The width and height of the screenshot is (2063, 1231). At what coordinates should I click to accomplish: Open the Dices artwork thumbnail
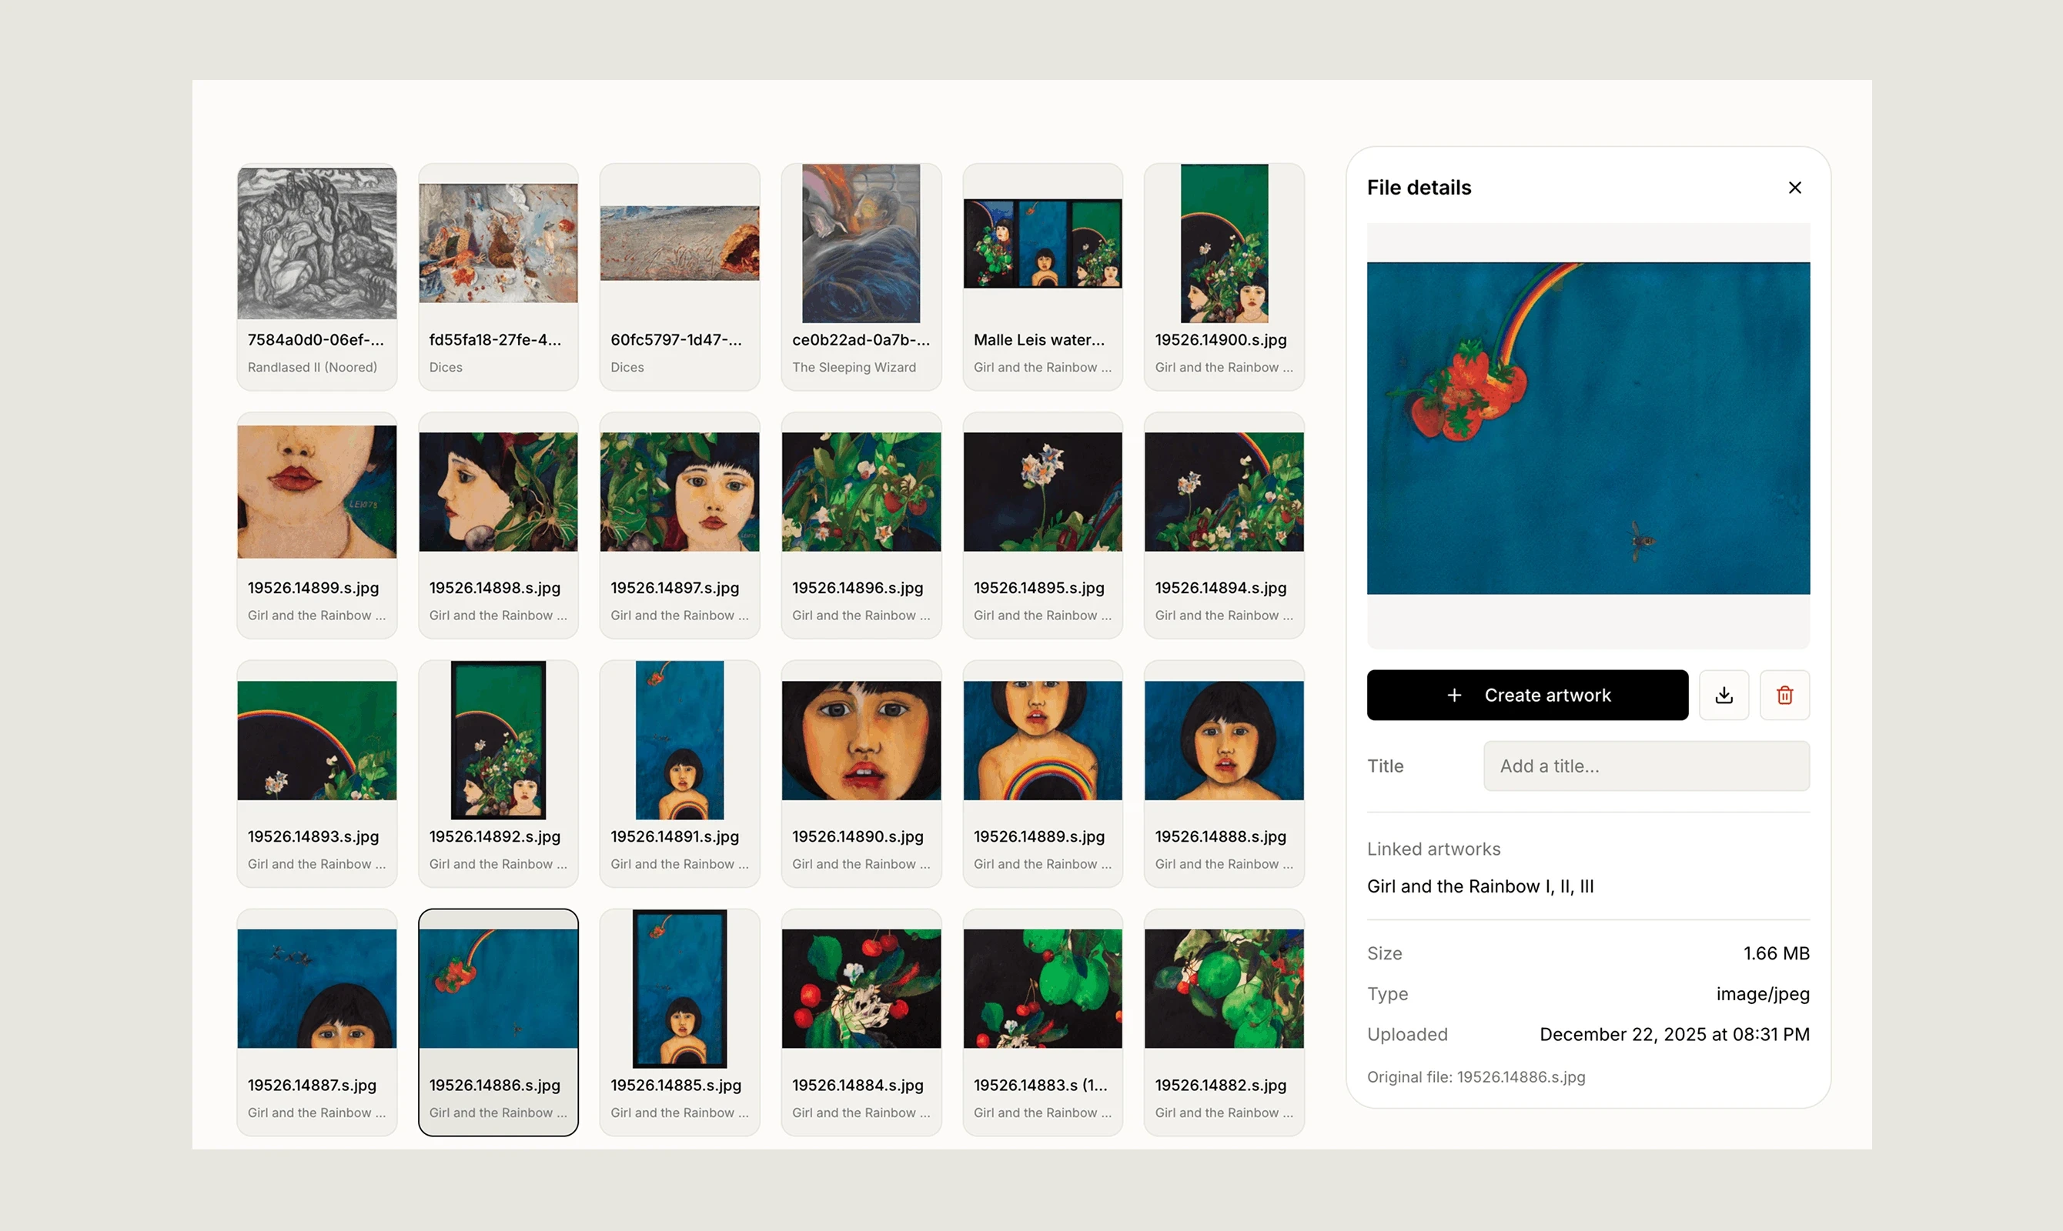click(x=498, y=243)
